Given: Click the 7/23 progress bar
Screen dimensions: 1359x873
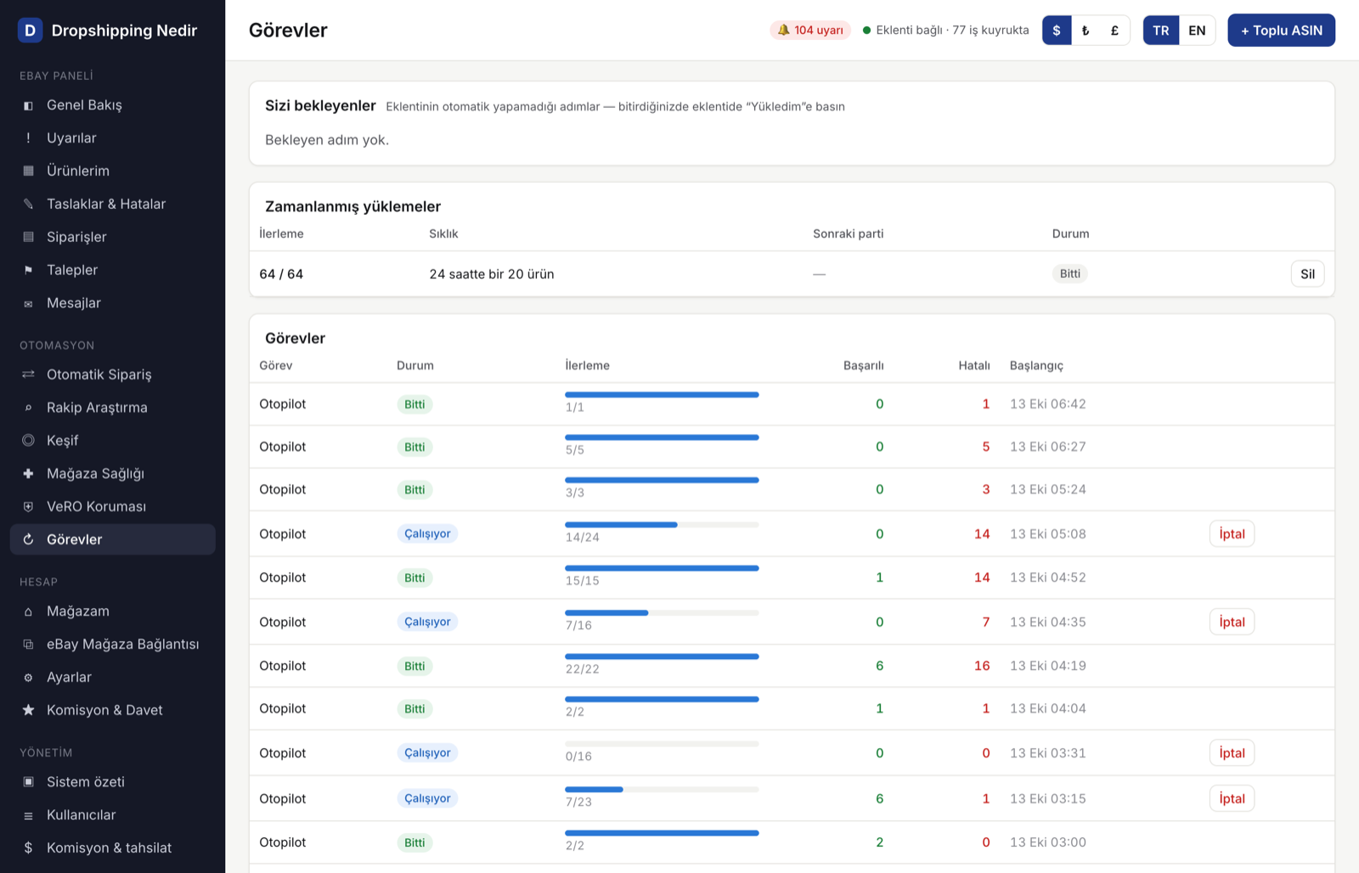Looking at the screenshot, I should (x=662, y=790).
